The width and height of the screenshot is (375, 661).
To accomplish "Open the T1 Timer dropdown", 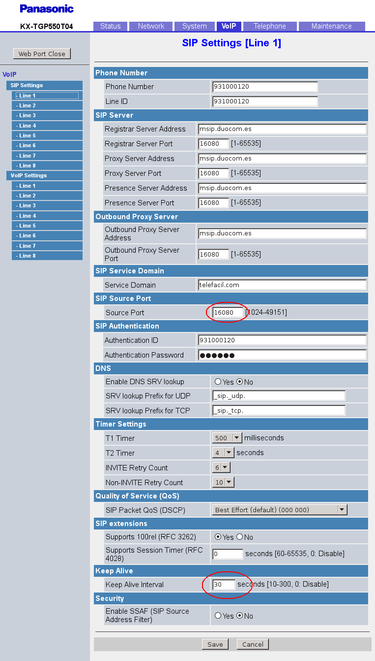I will (227, 438).
